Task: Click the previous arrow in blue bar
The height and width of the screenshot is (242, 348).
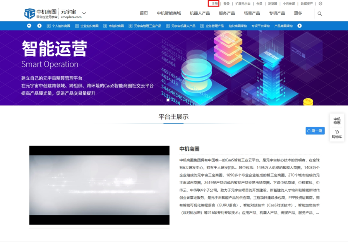Action: click(x=39, y=26)
